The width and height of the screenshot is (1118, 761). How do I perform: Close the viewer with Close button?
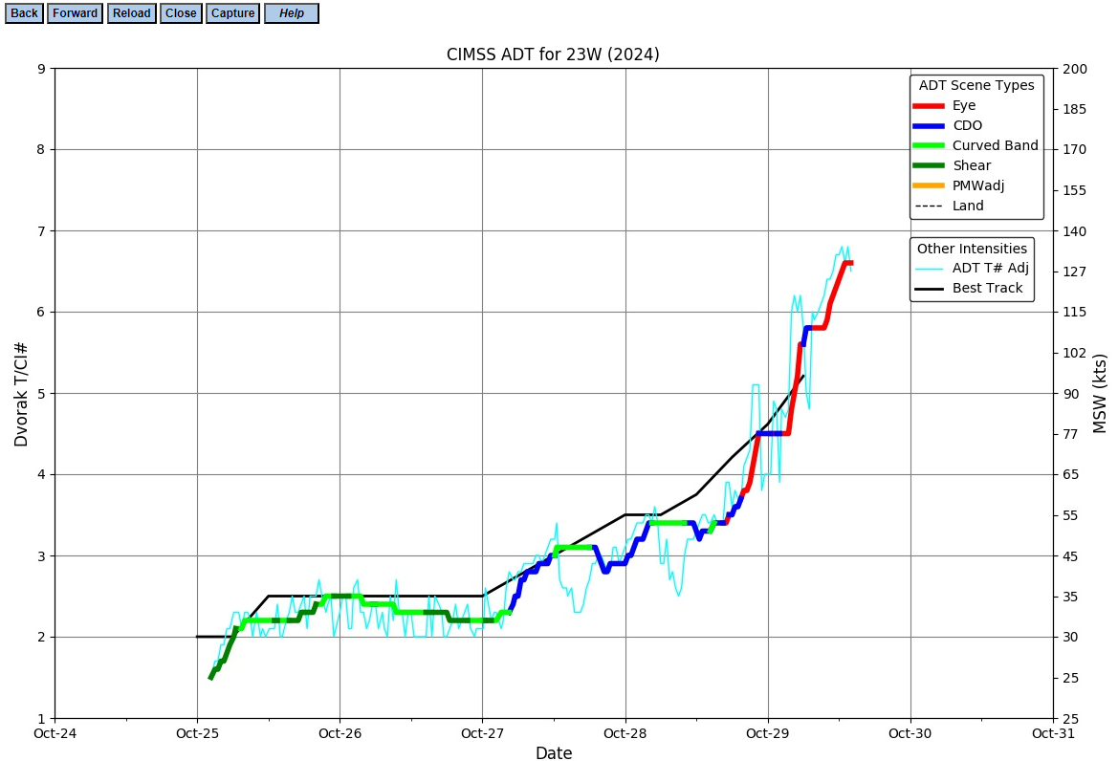pyautogui.click(x=181, y=13)
